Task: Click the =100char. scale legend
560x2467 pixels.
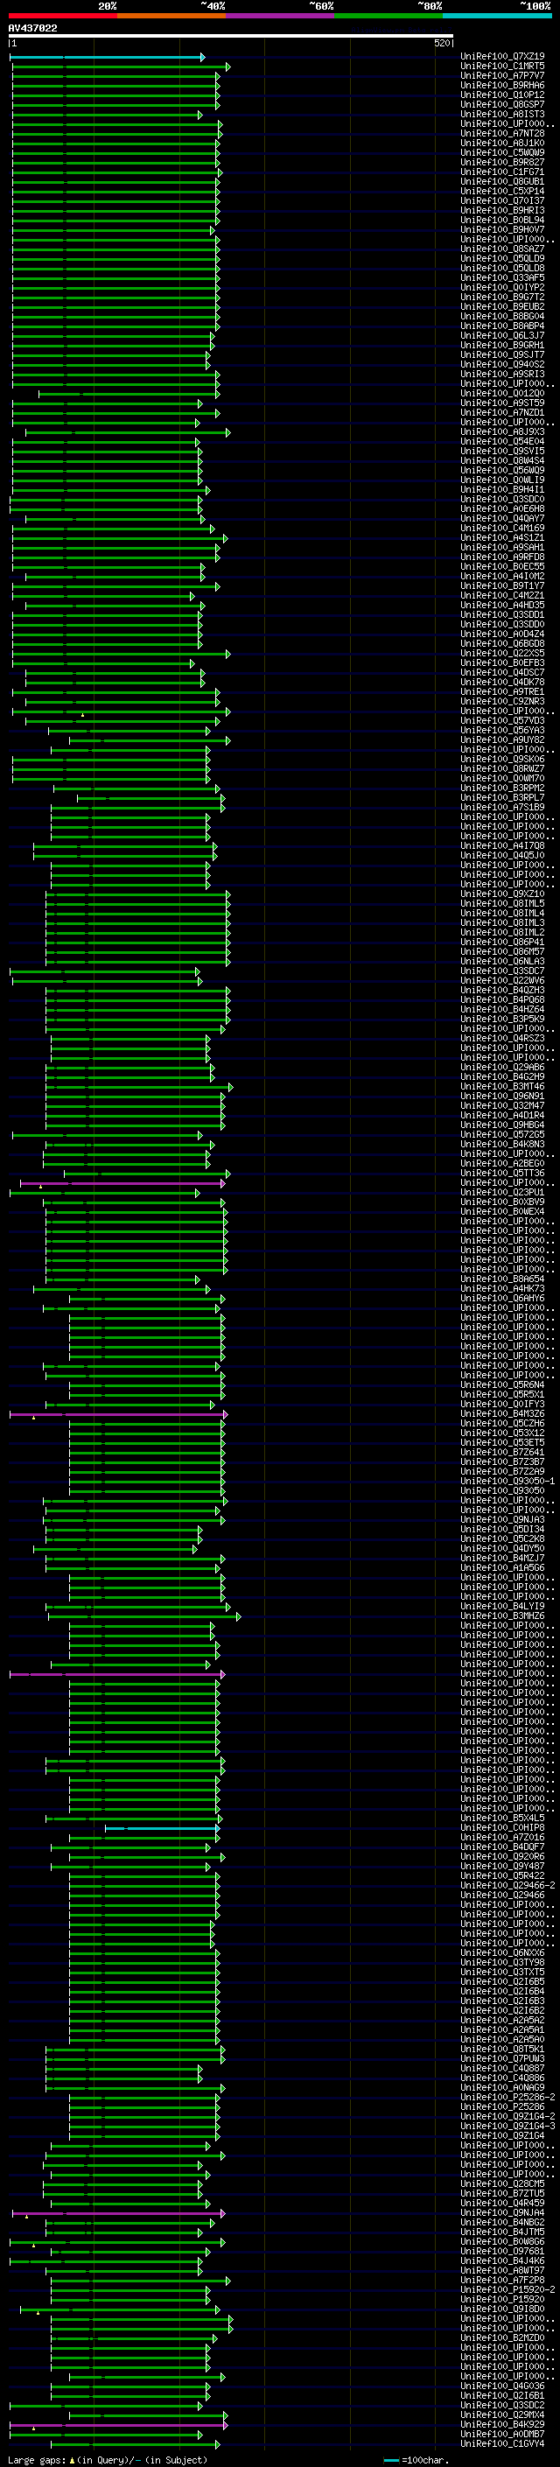Action: click(x=416, y=2460)
